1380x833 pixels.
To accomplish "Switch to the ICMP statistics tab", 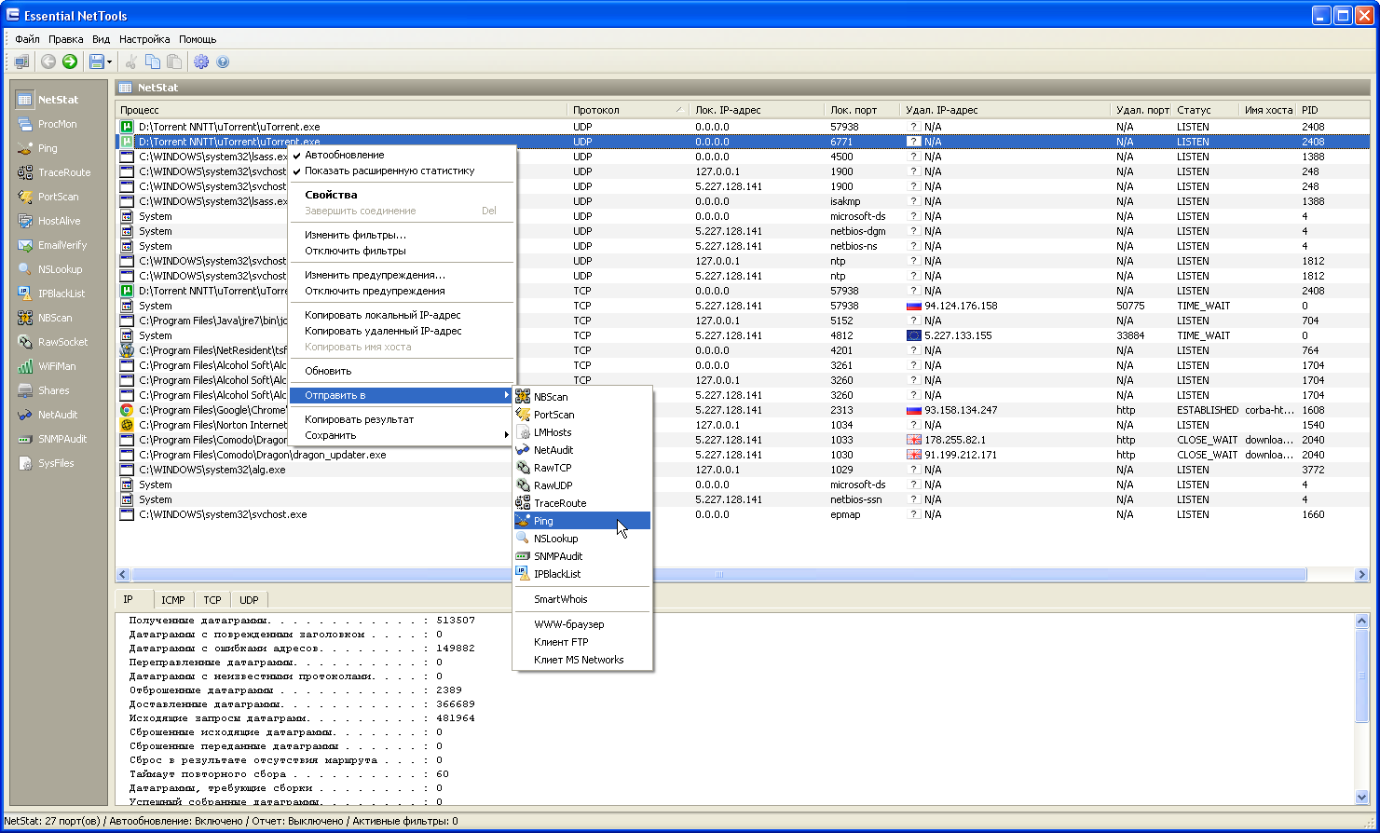I will click(x=172, y=600).
